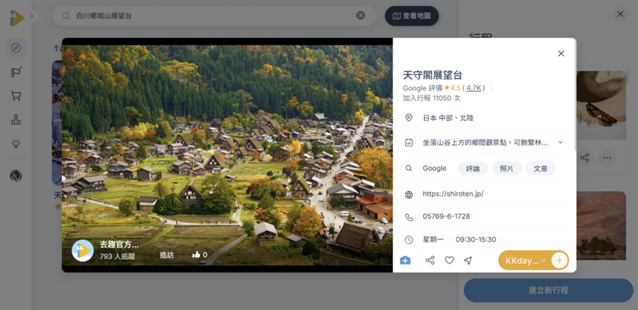Like the photo with the thumbs-up button
Screen dimensions: 638x310
[x=199, y=255]
